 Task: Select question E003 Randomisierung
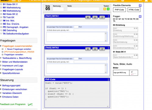click(x=125, y=41)
